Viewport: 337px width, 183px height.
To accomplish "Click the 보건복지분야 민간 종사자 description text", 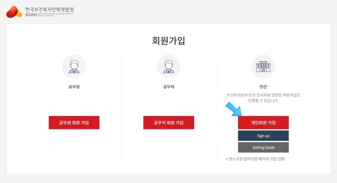I will pos(263,98).
